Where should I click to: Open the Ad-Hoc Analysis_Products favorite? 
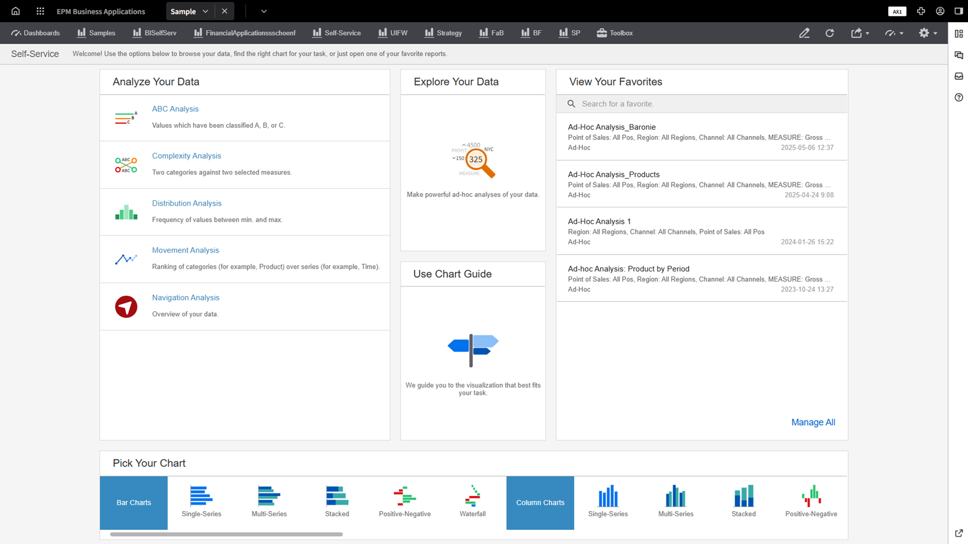614,175
